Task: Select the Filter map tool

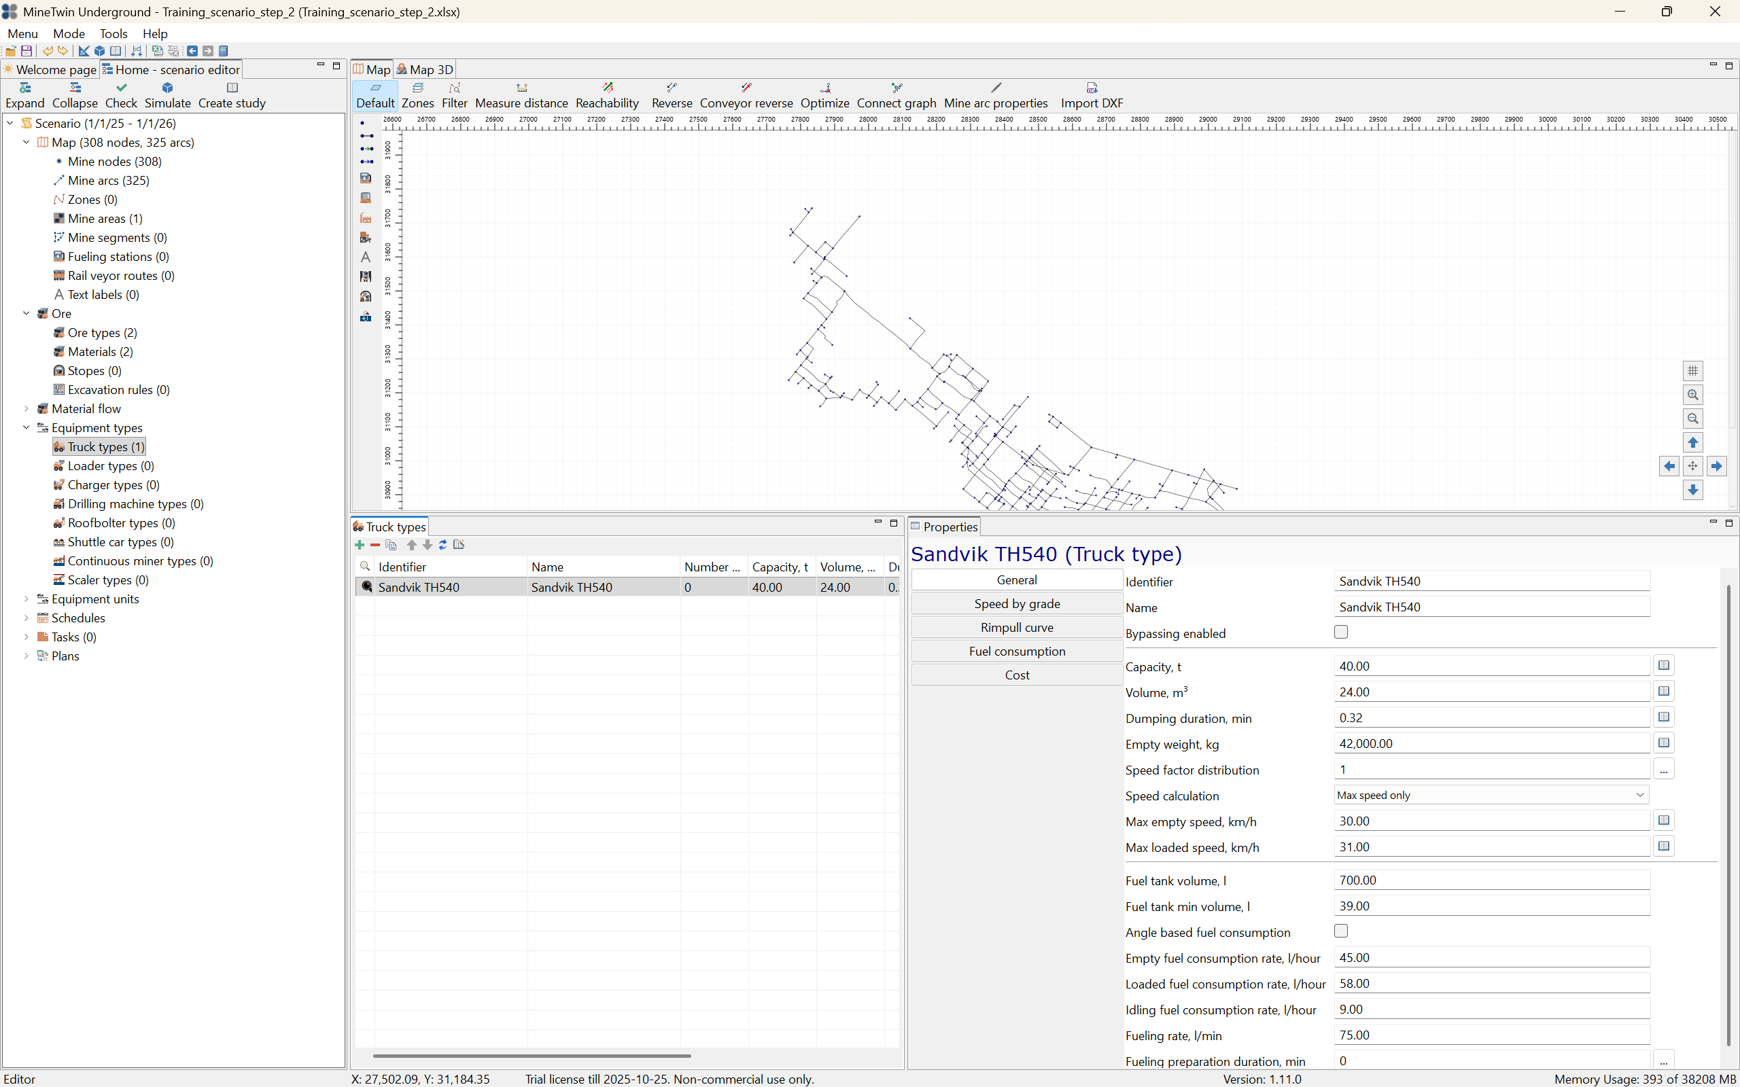Action: tap(455, 95)
